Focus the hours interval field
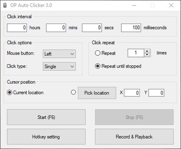 coord(17,28)
